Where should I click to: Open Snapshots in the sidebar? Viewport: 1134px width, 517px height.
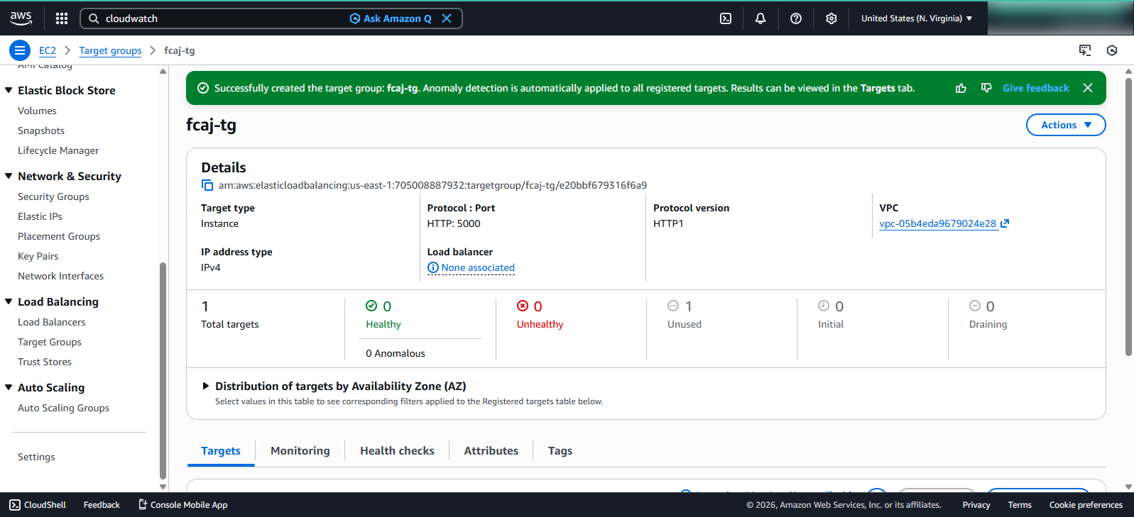coord(41,130)
